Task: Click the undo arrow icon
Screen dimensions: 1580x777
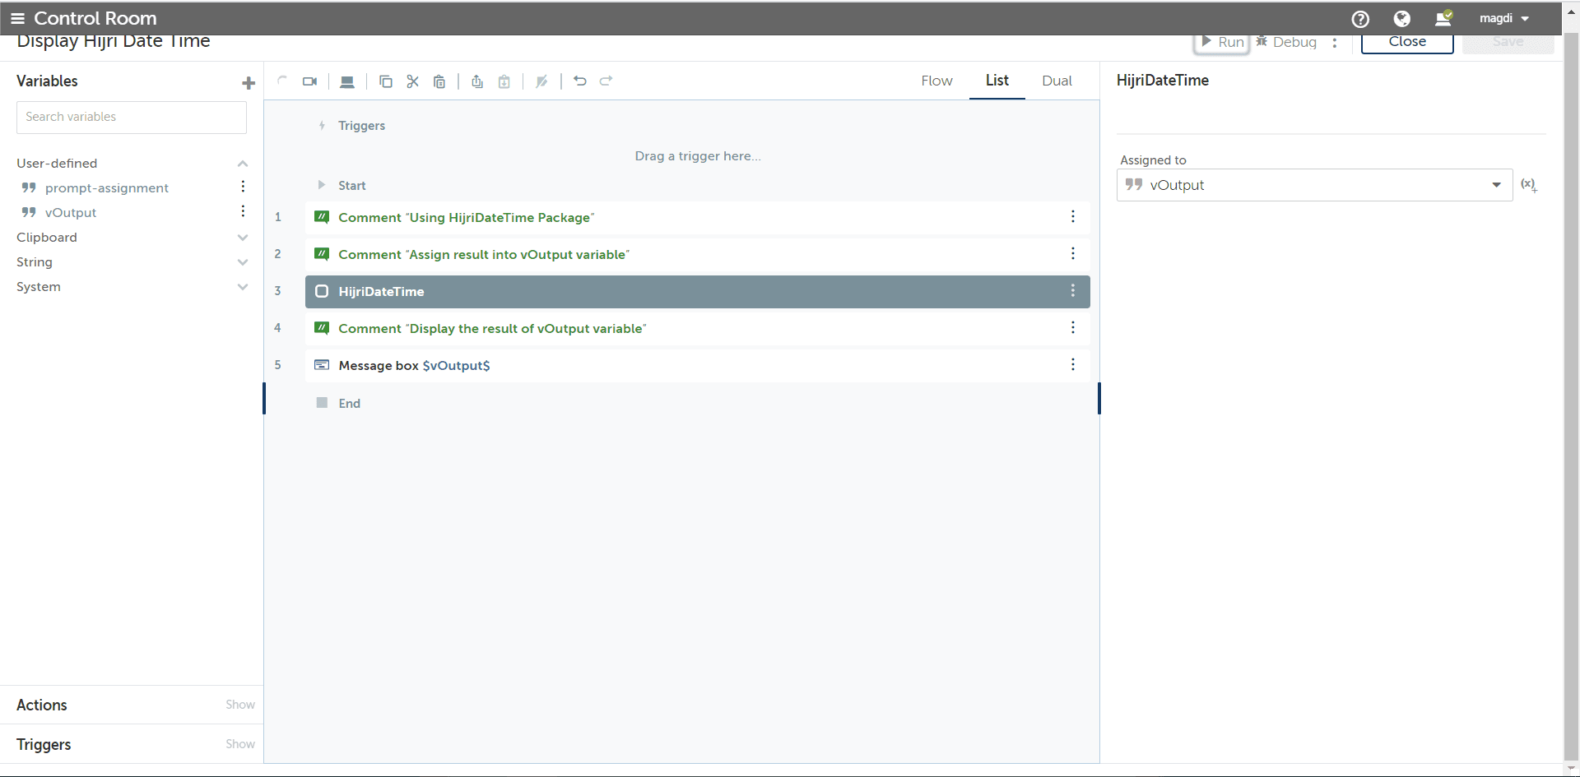Action: click(x=580, y=81)
